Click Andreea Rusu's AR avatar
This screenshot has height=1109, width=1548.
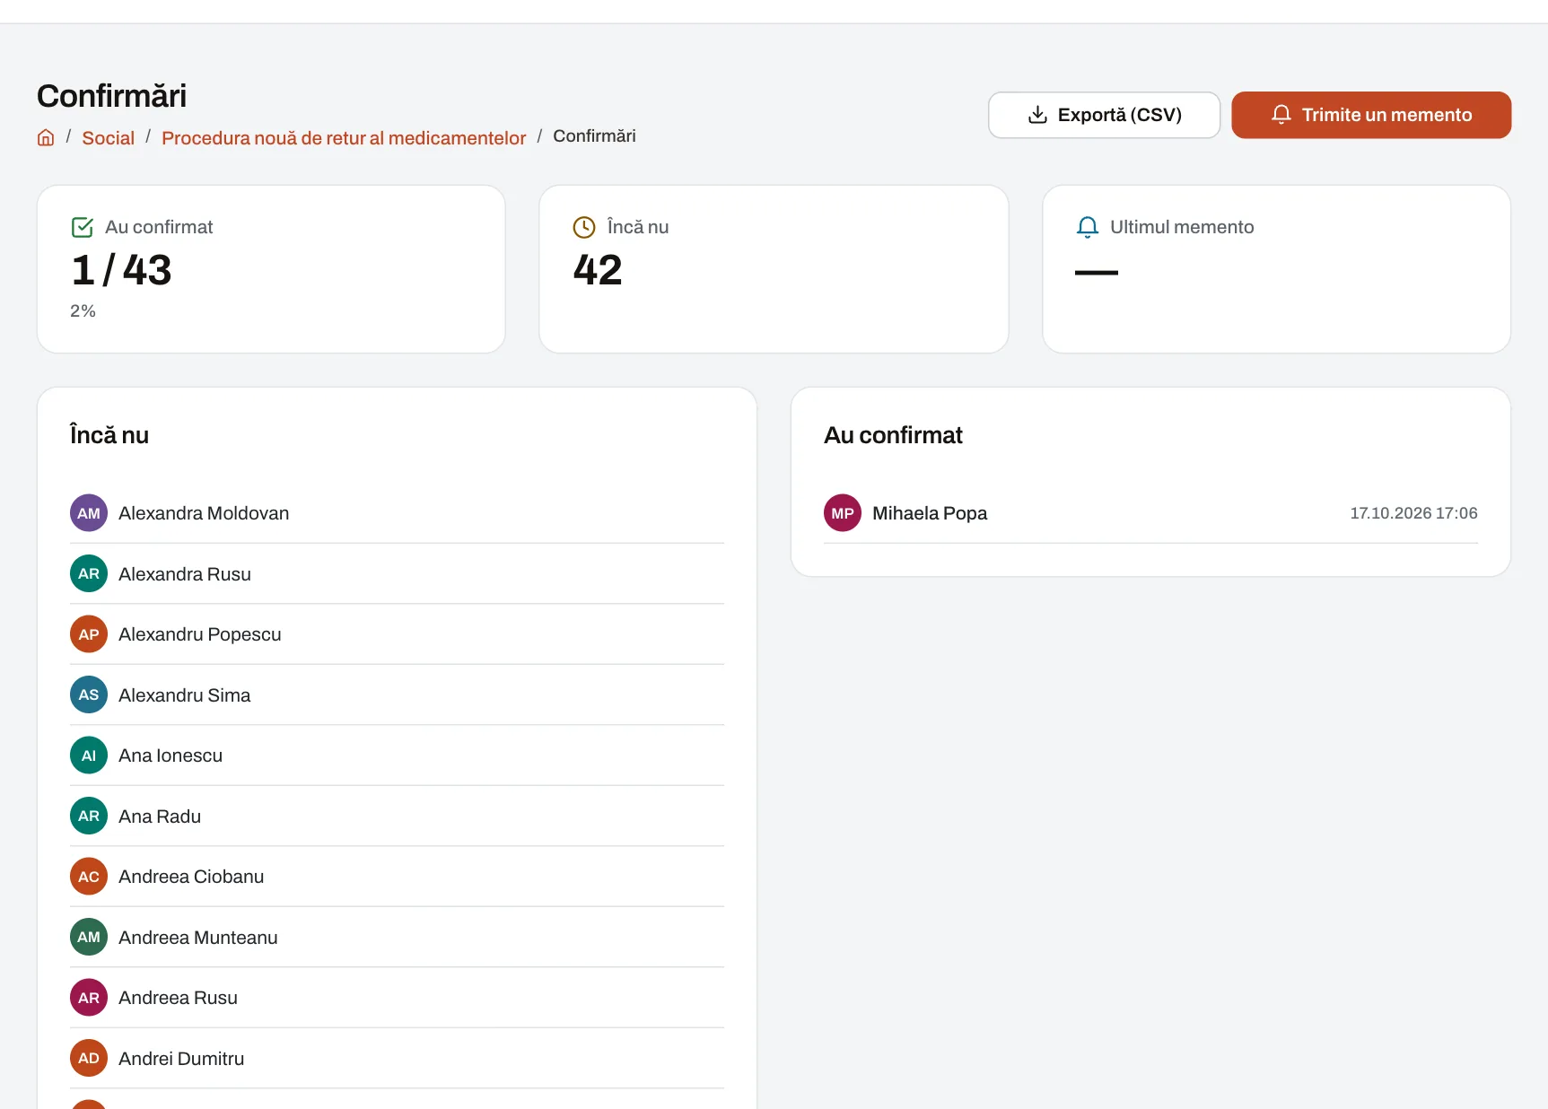click(x=89, y=998)
